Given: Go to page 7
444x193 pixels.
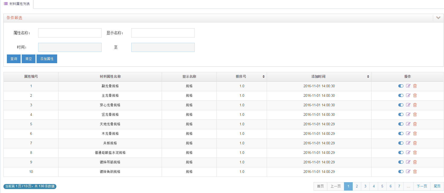Looking at the screenshot, I should tap(399, 186).
